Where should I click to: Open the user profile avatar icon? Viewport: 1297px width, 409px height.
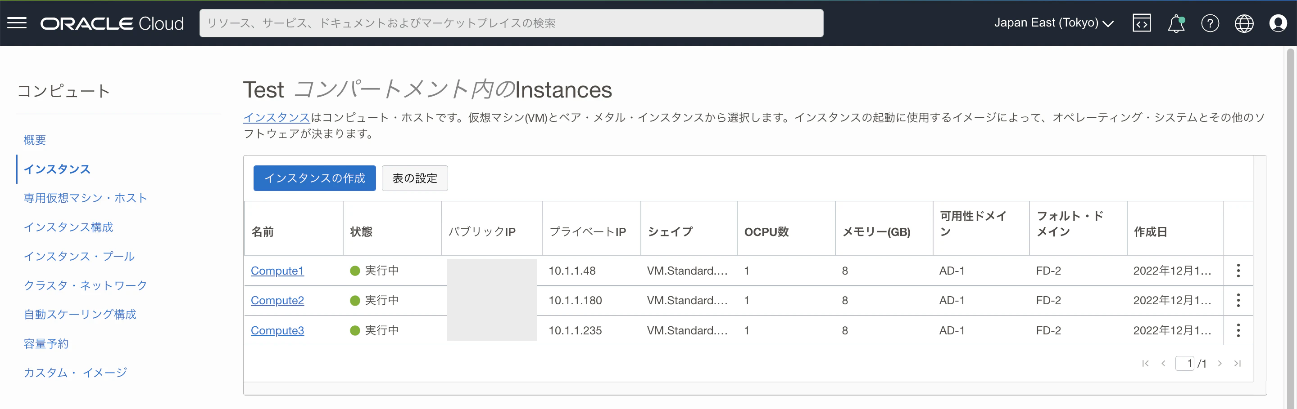click(x=1278, y=23)
